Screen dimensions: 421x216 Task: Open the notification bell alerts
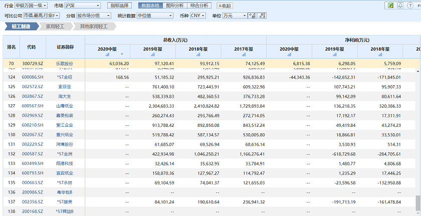pos(401,6)
